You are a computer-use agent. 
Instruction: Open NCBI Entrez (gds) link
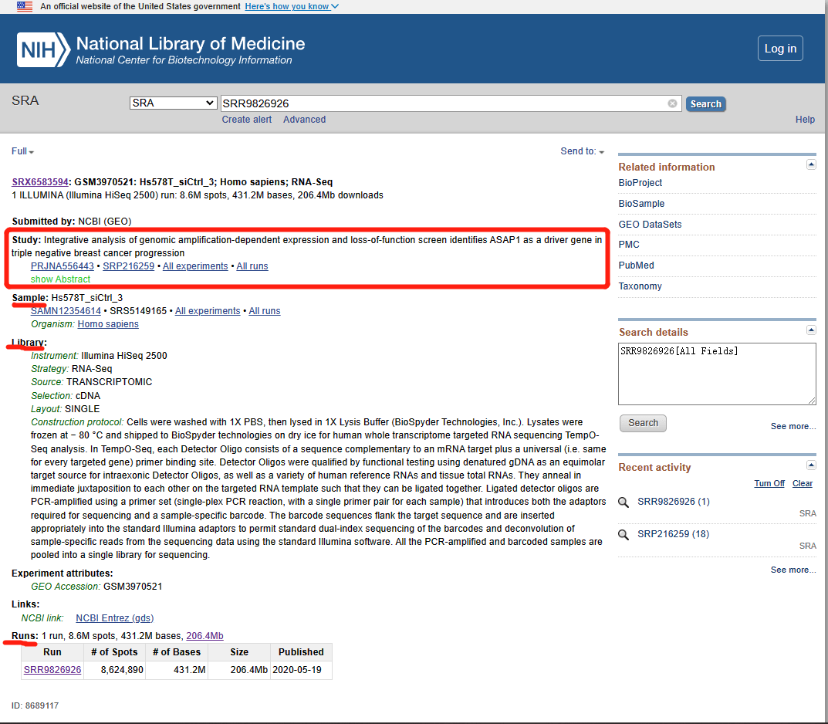(114, 617)
